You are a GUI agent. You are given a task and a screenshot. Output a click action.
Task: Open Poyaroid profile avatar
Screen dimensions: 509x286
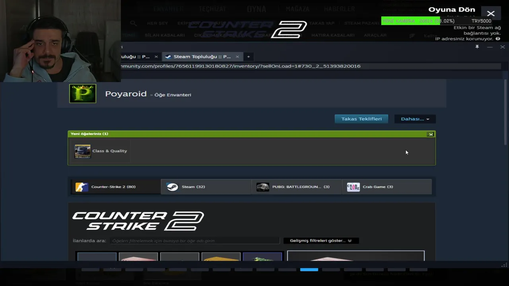pyautogui.click(x=83, y=93)
